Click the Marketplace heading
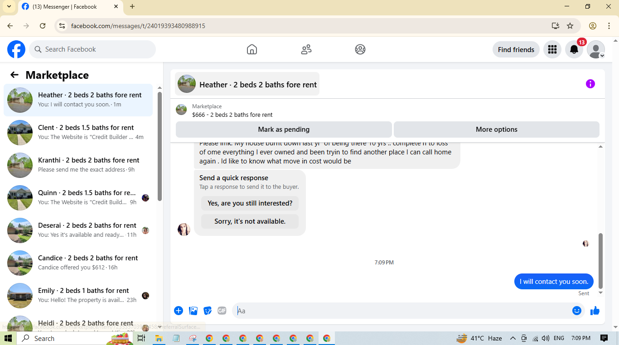 pos(57,75)
